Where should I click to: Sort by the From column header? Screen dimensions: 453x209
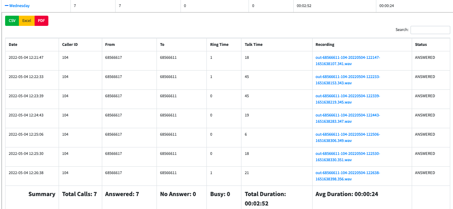pos(129,45)
